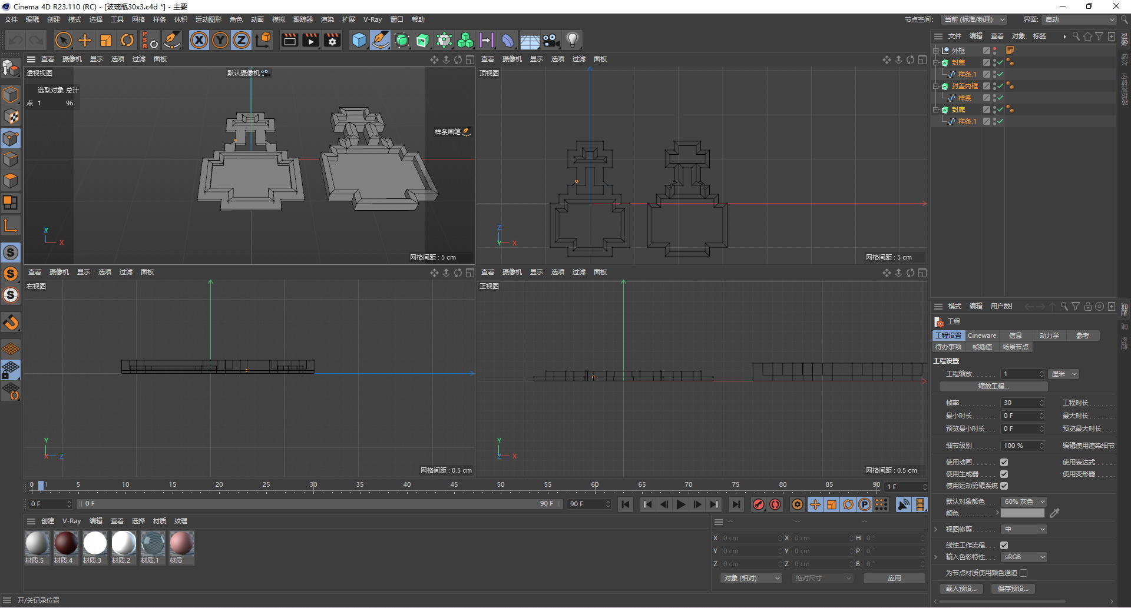Viewport: 1131px width, 608px height.
Task: Select the 材质.4 material thumbnail
Action: pyautogui.click(x=66, y=544)
